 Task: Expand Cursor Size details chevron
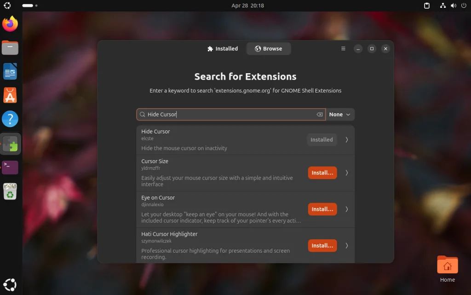pyautogui.click(x=347, y=173)
